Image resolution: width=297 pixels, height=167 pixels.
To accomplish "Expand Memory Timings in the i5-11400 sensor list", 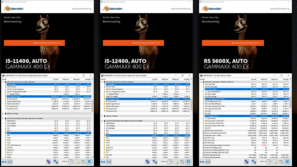I will (x=3, y=114).
